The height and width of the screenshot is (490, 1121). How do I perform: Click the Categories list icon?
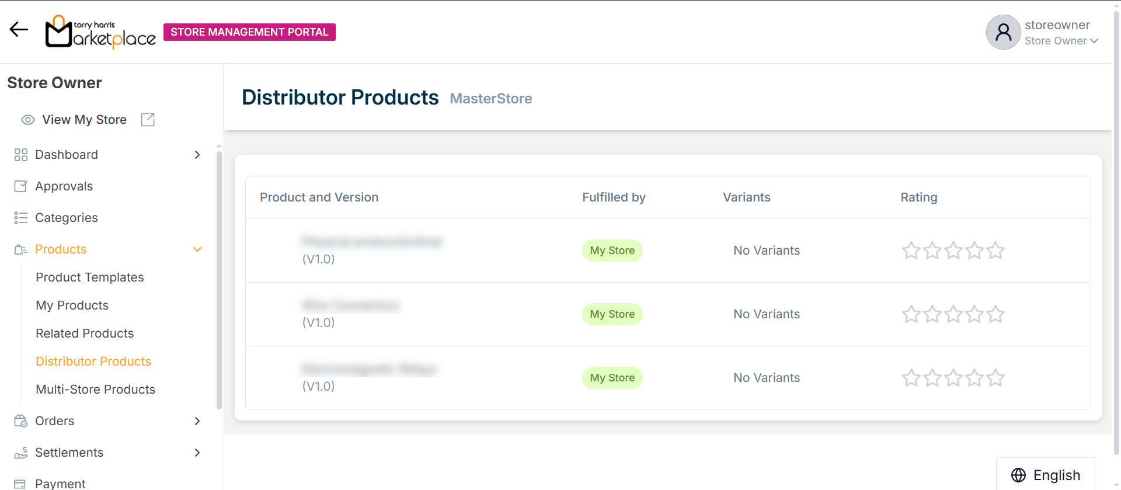tap(20, 218)
